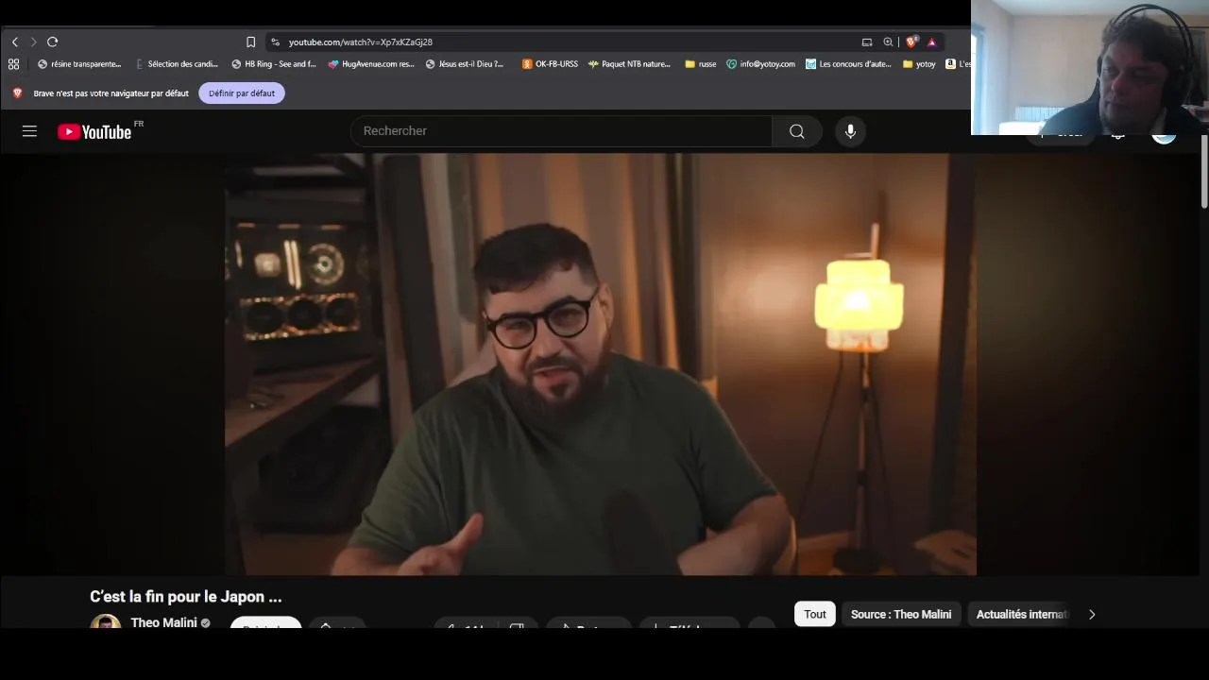
Task: Open the 'HB Ring - See and f...' bookmark
Action: tap(274, 64)
